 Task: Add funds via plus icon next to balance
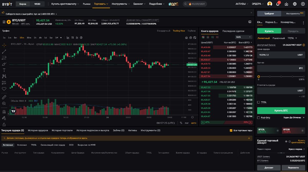click(304, 45)
